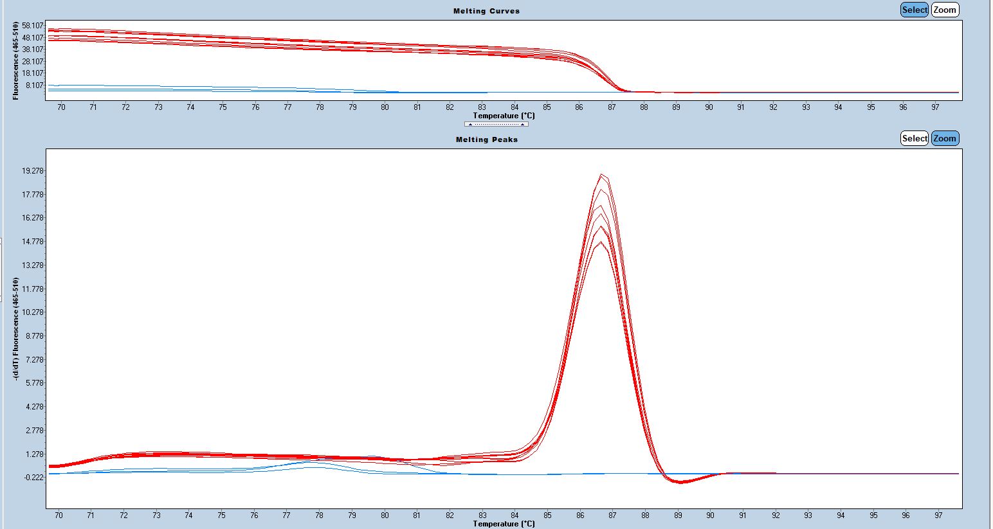
Task: Click the highlighted Zoom button for Melting Peaks
Action: pos(945,138)
